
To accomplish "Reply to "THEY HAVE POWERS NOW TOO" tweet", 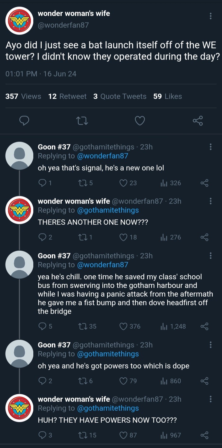I will click(42, 435).
